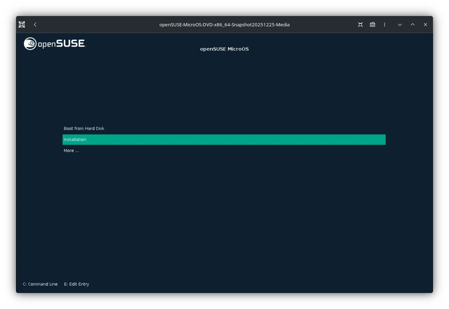449x309 pixels.
Task: Click the GNOME Boxes application icon
Action: [x=21, y=24]
